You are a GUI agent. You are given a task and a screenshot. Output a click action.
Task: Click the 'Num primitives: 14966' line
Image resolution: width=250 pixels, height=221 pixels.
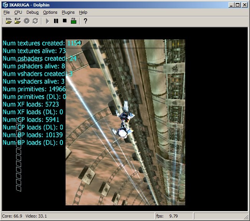point(34,89)
